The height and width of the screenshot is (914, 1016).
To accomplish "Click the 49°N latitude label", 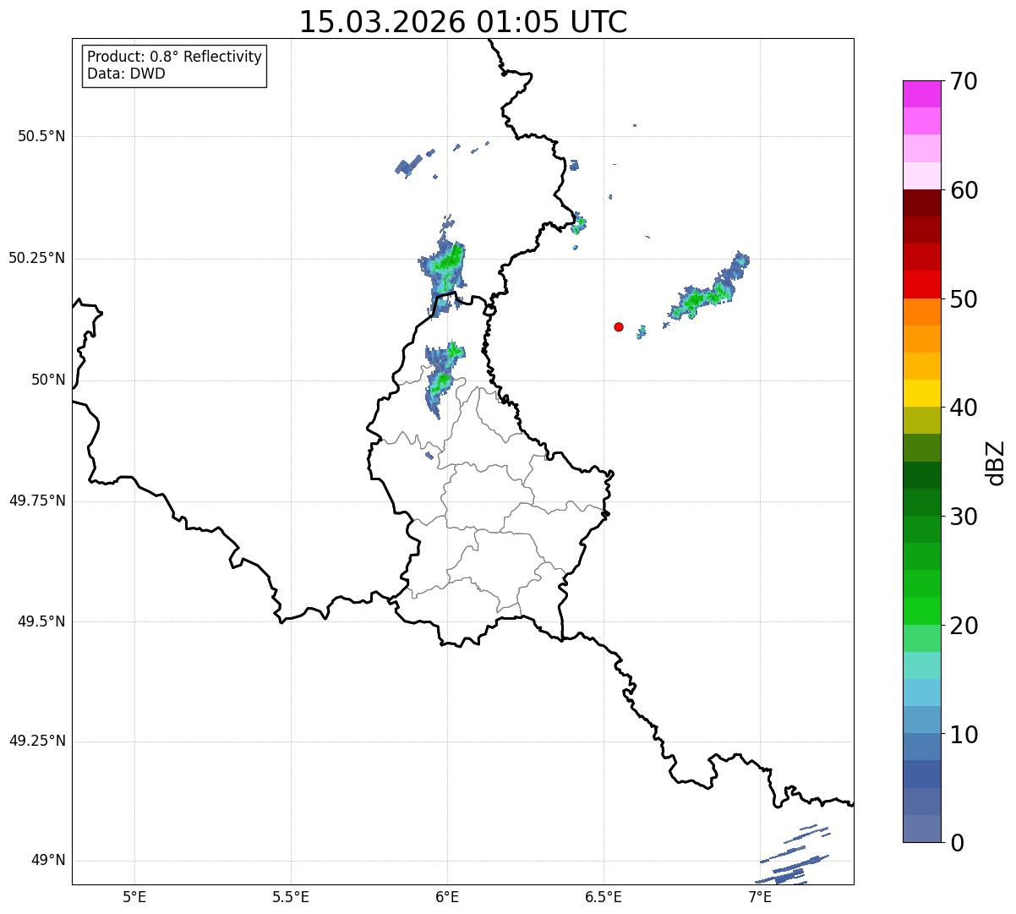I will [x=48, y=860].
